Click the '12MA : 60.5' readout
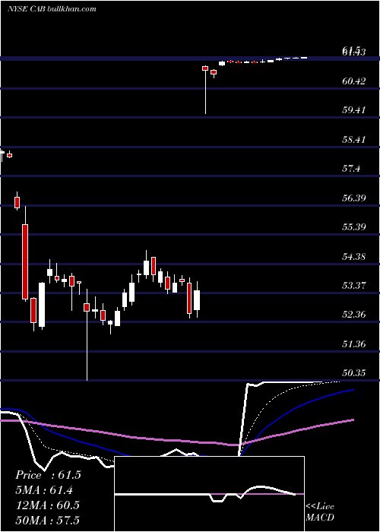This screenshot has height=532, width=380. click(47, 505)
